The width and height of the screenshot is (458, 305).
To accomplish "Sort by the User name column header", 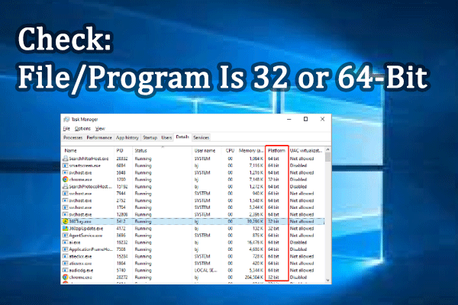I will tap(205, 151).
